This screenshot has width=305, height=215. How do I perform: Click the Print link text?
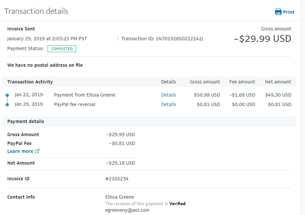pyautogui.click(x=289, y=12)
